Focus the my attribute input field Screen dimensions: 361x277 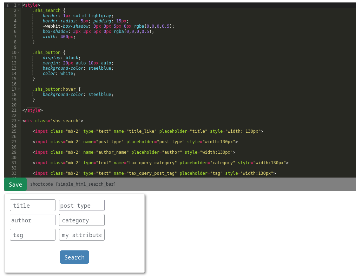click(82, 235)
